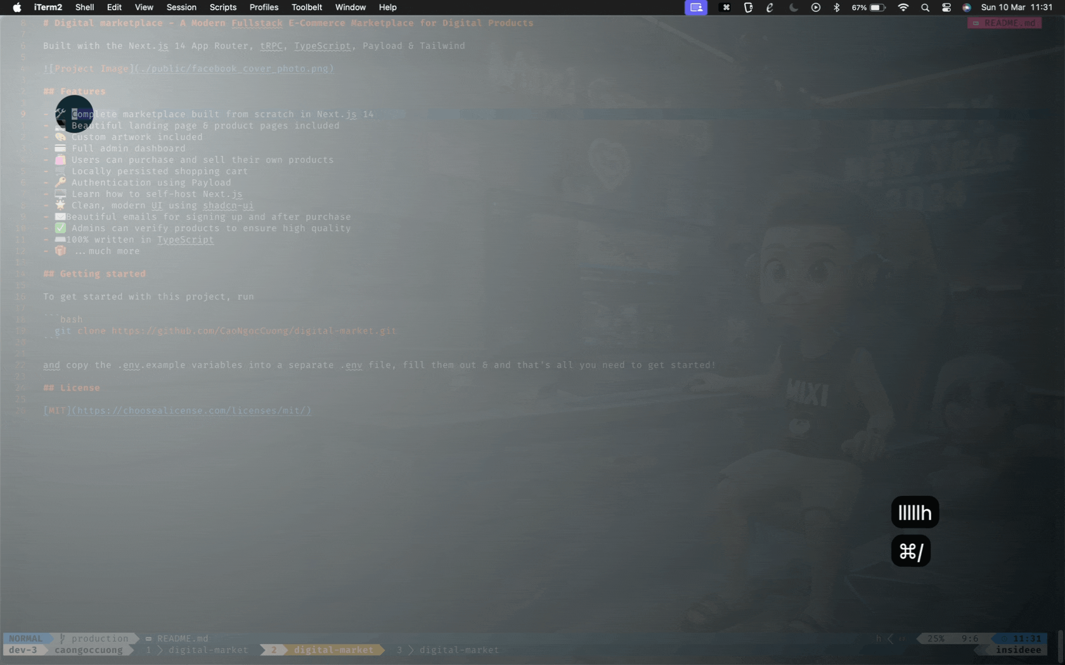Click the wrench emoji on the Complete marketplace line
The height and width of the screenshot is (665, 1065).
click(60, 114)
